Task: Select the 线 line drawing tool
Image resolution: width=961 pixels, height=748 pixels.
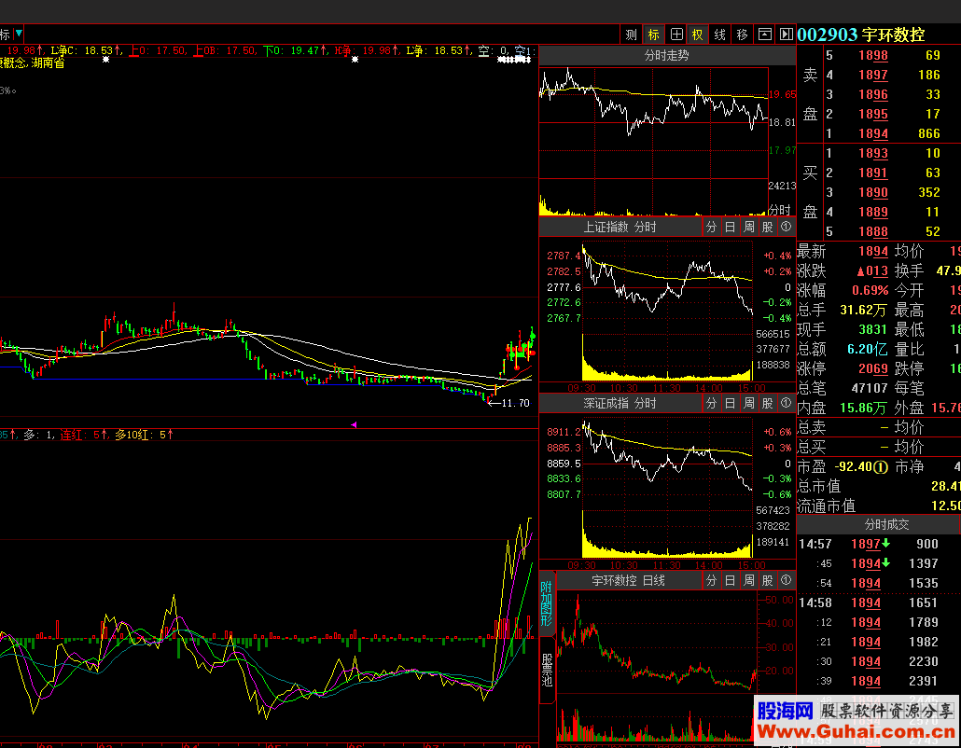Action: click(719, 35)
